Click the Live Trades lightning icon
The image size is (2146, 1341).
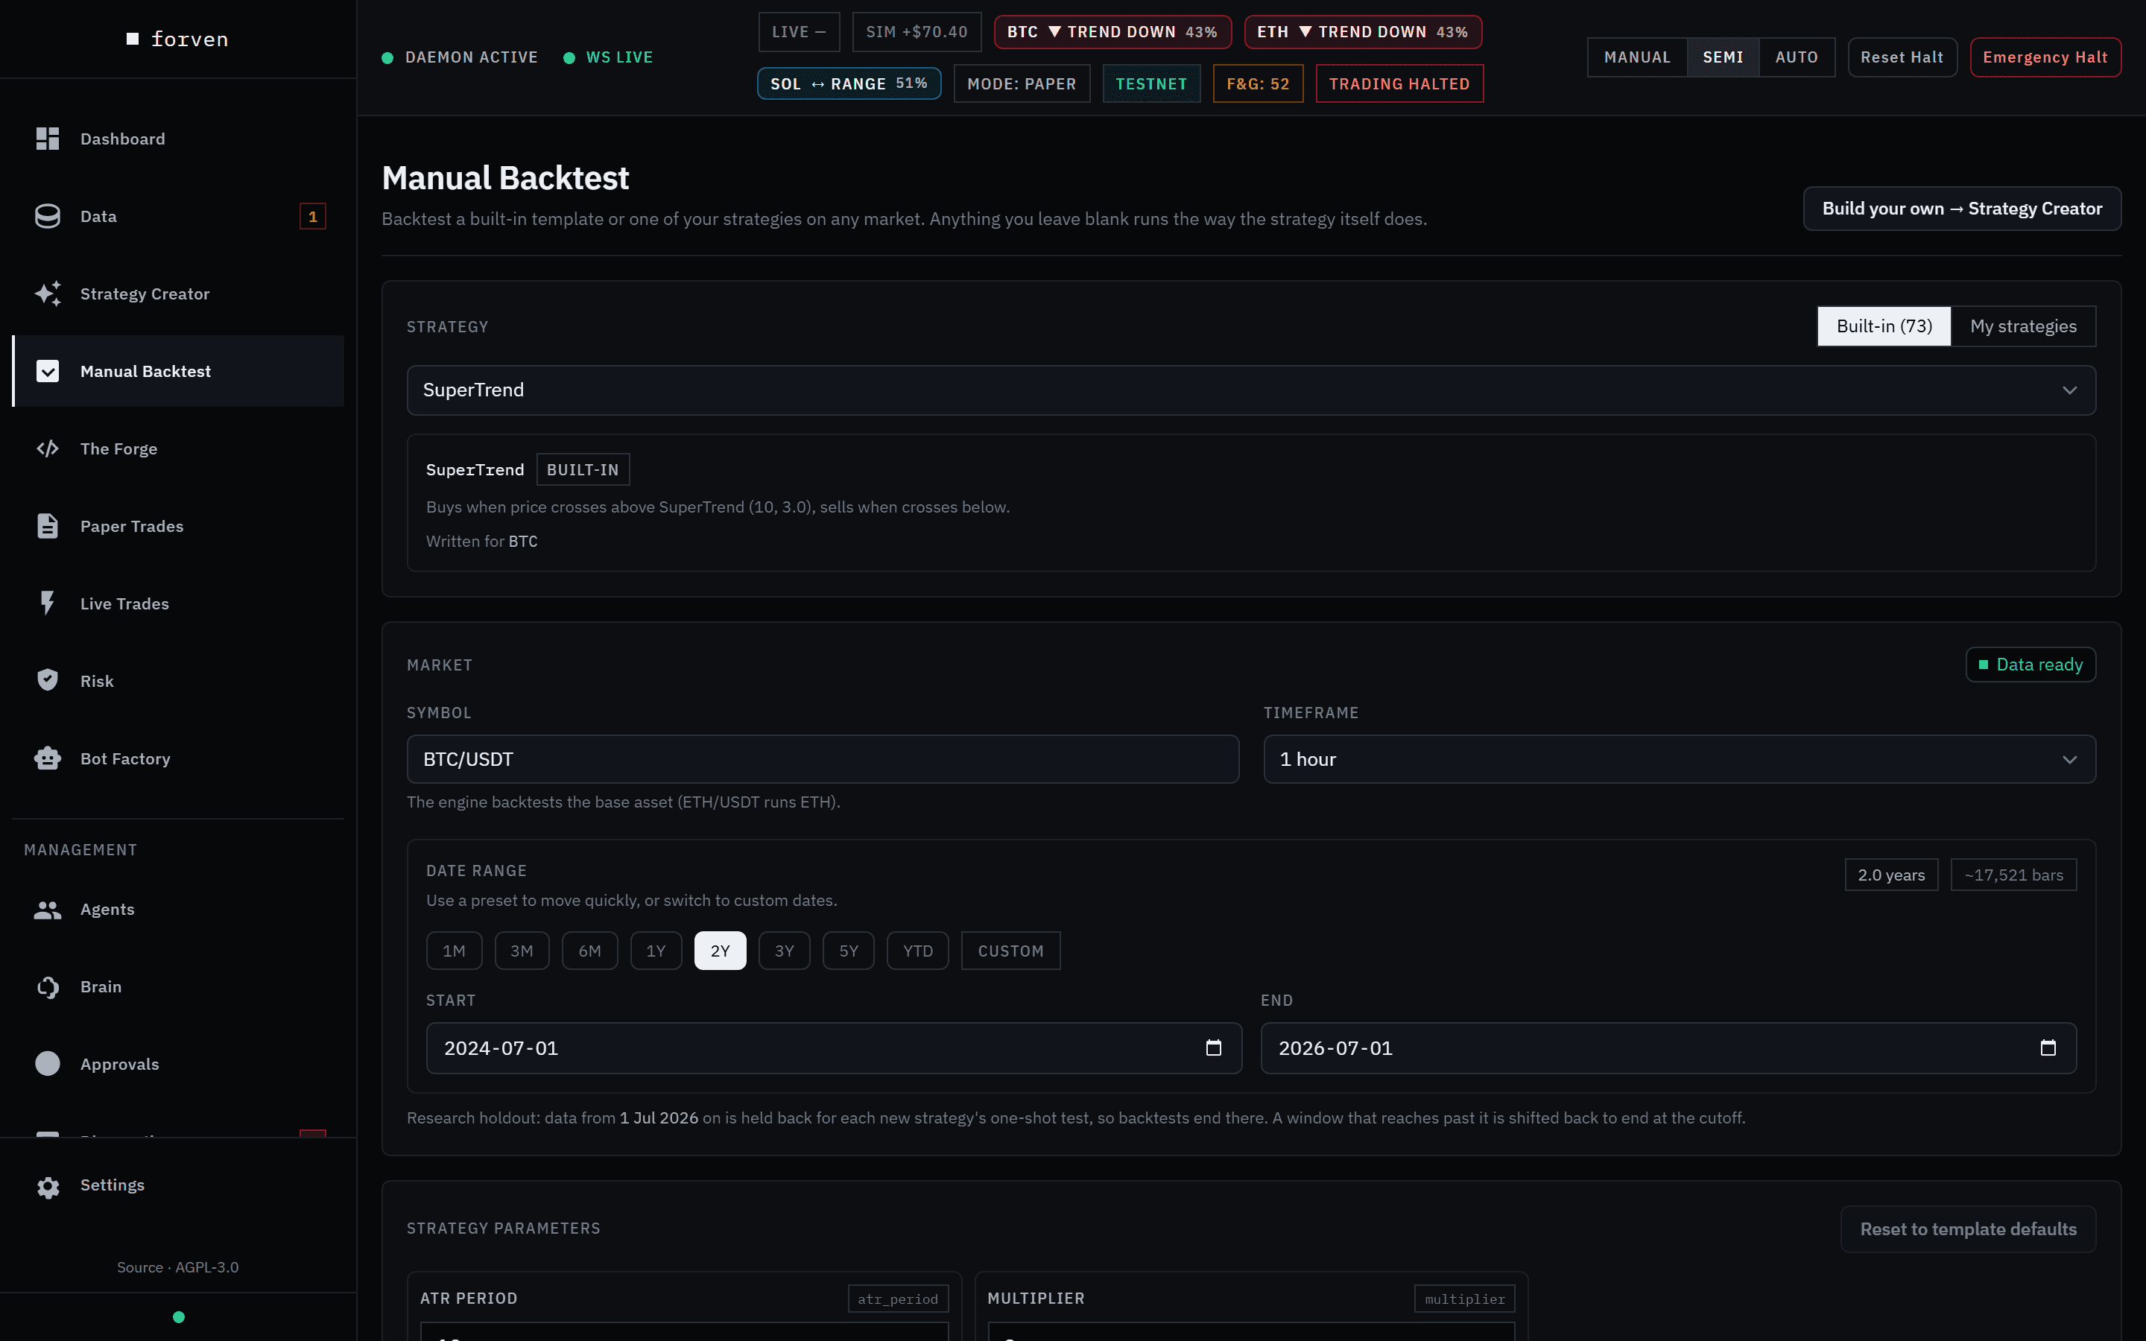[47, 603]
